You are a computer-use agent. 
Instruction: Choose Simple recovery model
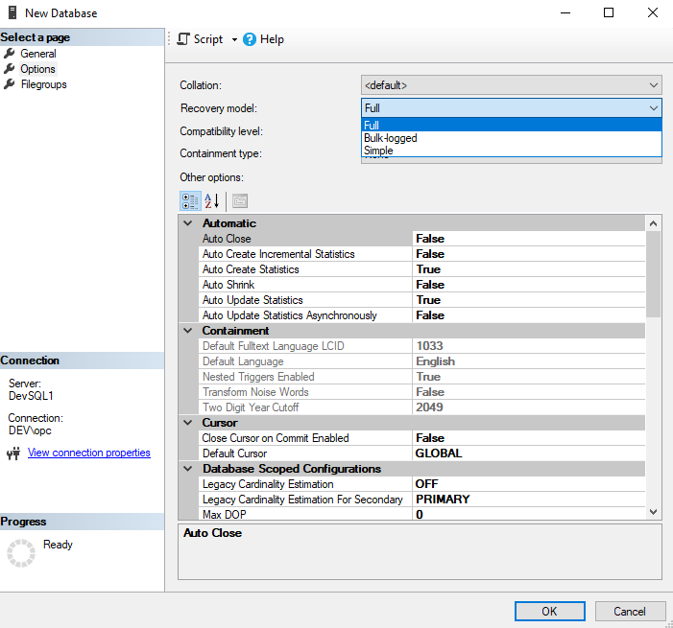click(511, 151)
